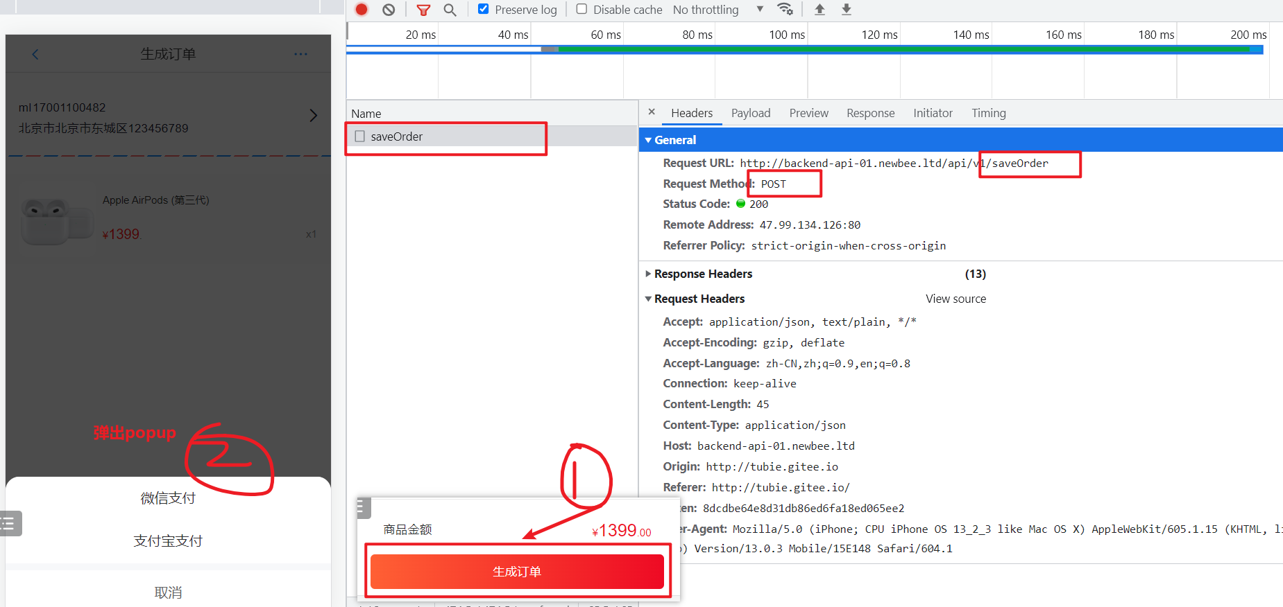Click the Accept-Language header value
Screen dimensions: 1283x607
(x=838, y=363)
